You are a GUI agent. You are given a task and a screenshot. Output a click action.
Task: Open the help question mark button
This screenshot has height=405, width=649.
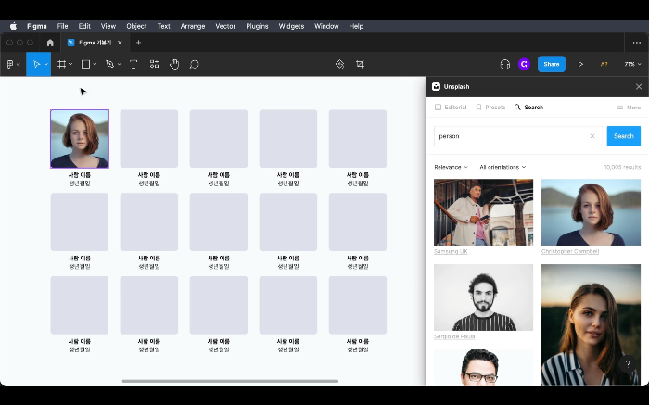tap(628, 363)
